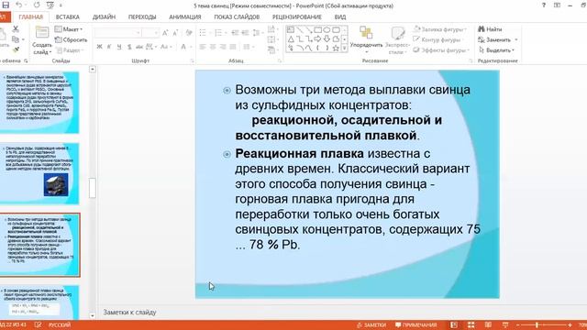
Task: Undo the last action
Action: 18,5
